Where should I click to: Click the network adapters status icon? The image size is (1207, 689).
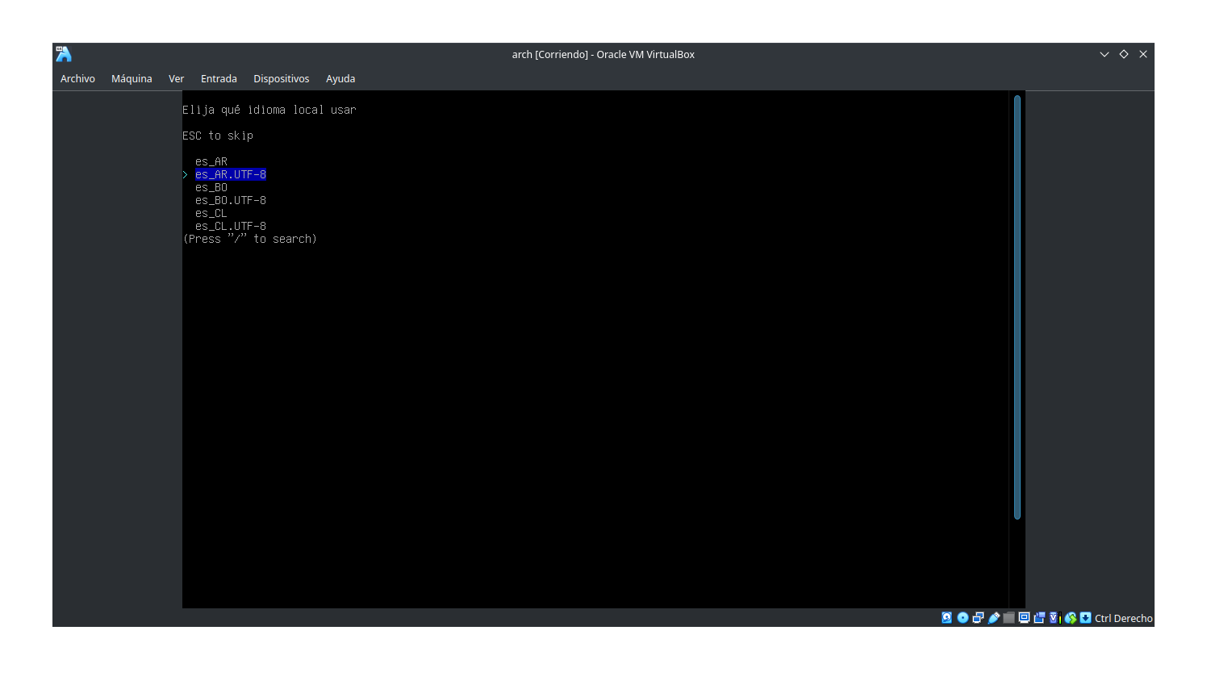977,617
